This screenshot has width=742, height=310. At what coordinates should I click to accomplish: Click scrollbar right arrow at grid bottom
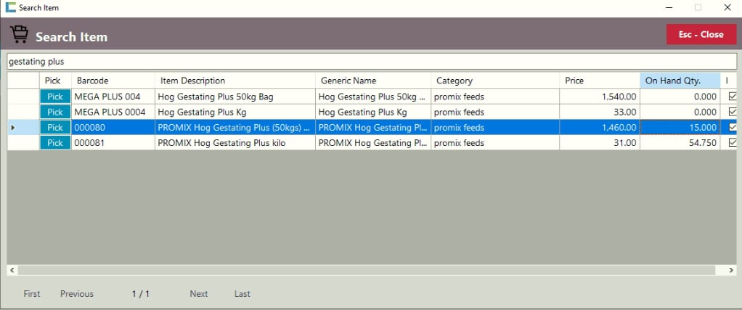[730, 270]
